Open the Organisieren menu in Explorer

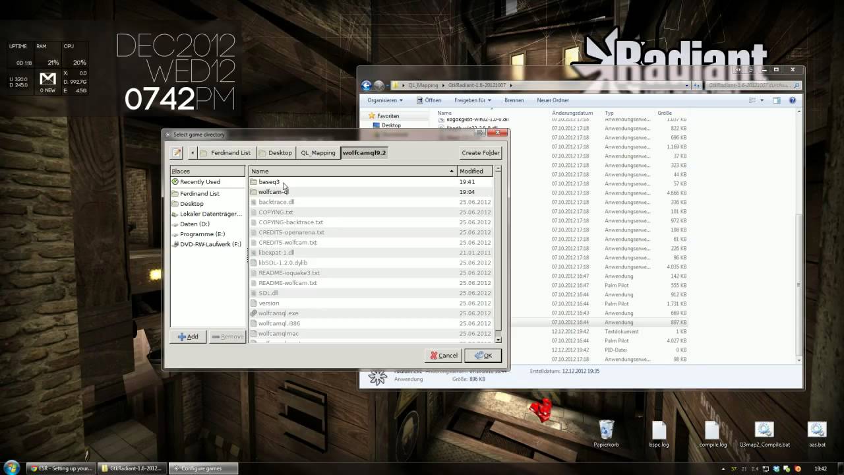(385, 100)
